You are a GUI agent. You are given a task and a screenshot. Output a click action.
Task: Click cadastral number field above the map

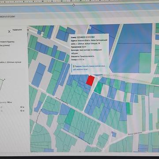click(8, 16)
